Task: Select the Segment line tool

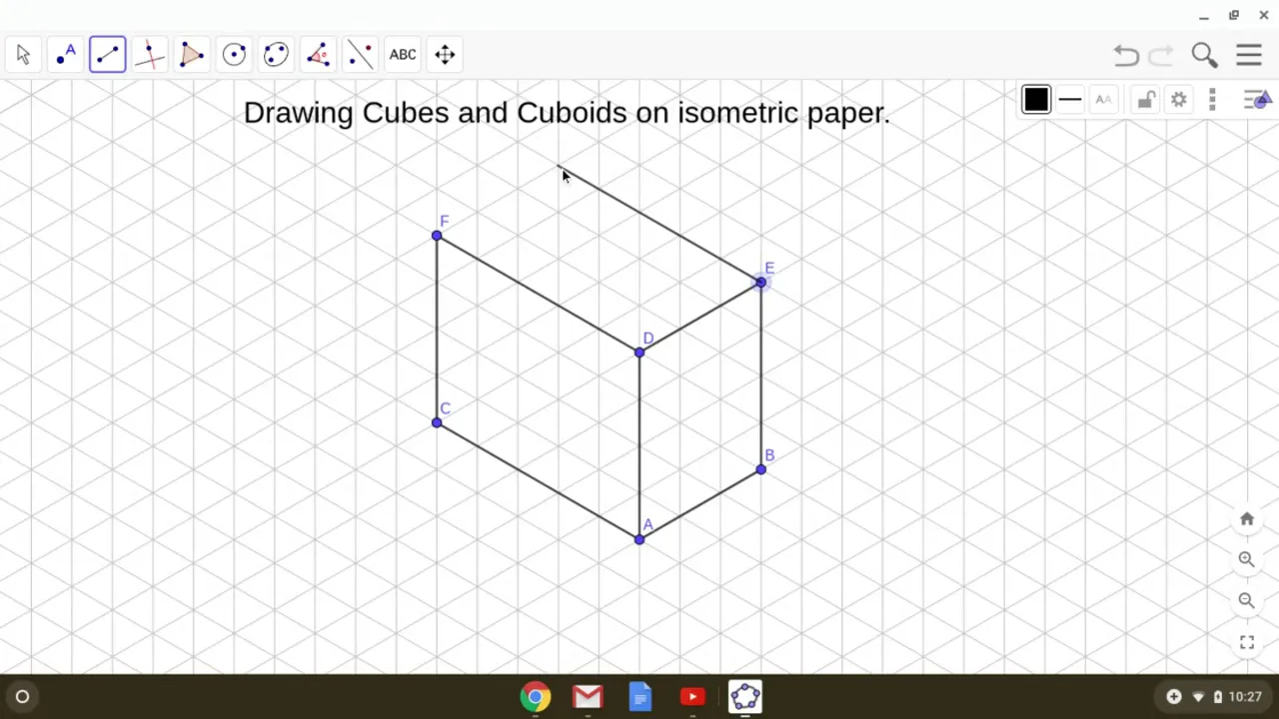Action: [108, 55]
